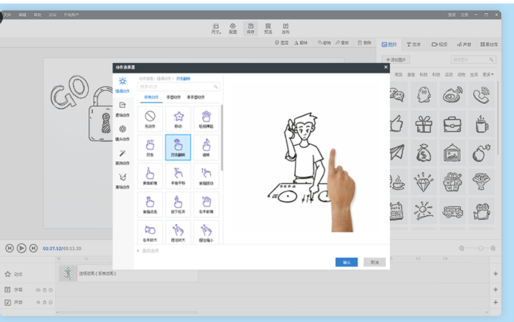Click the 保存 save icon in top toolbar

250,29
